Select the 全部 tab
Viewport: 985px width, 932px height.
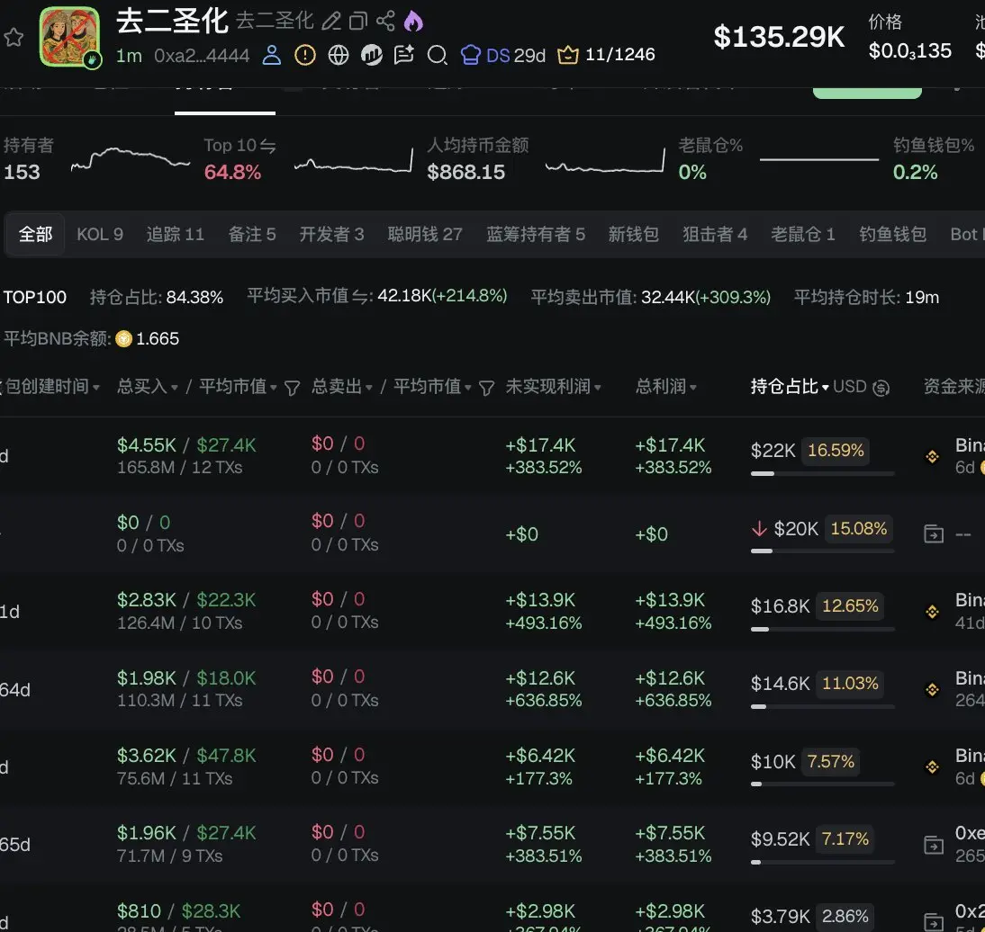[x=36, y=234]
